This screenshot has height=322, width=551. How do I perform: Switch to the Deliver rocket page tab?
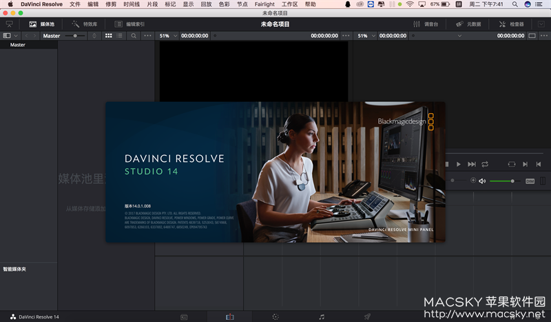(367, 316)
